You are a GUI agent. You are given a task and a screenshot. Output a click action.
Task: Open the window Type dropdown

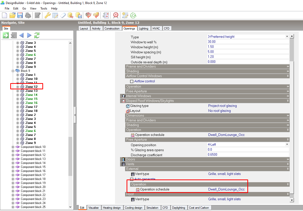(287, 37)
